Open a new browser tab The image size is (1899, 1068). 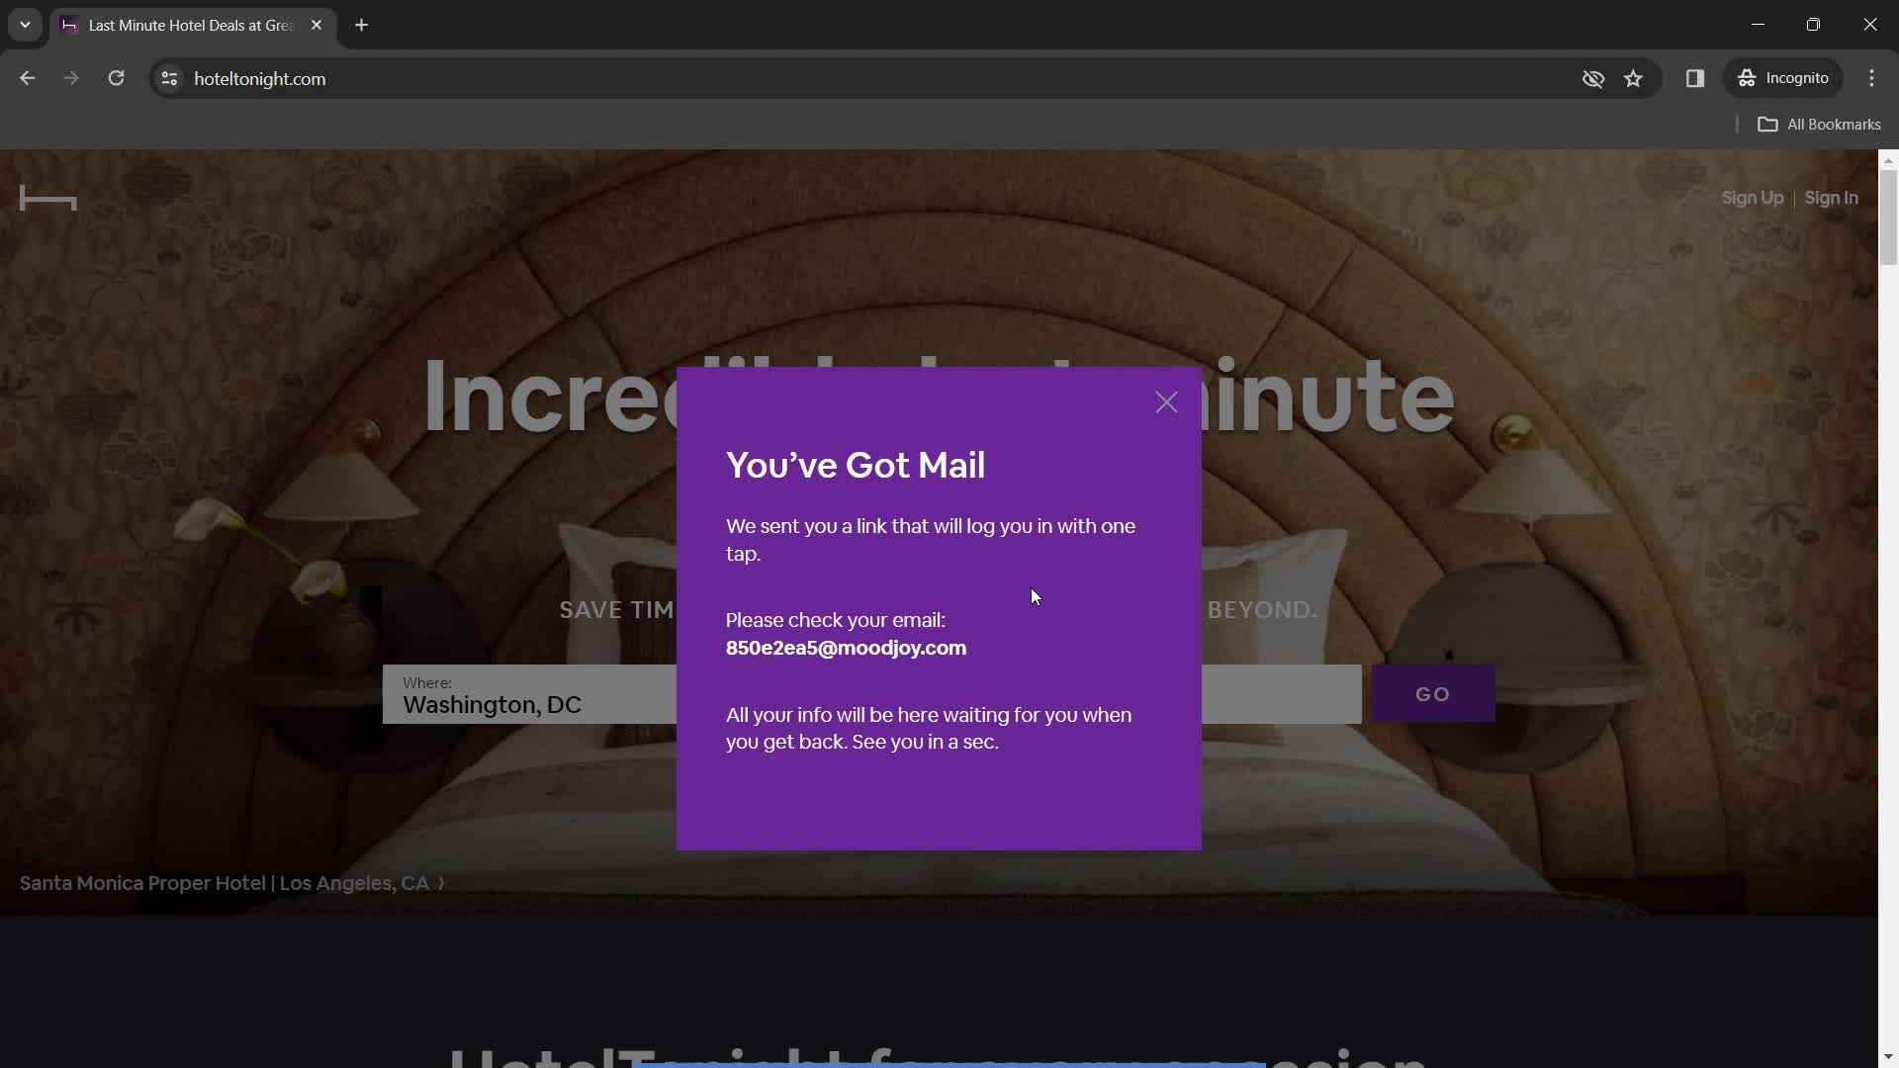362,26
